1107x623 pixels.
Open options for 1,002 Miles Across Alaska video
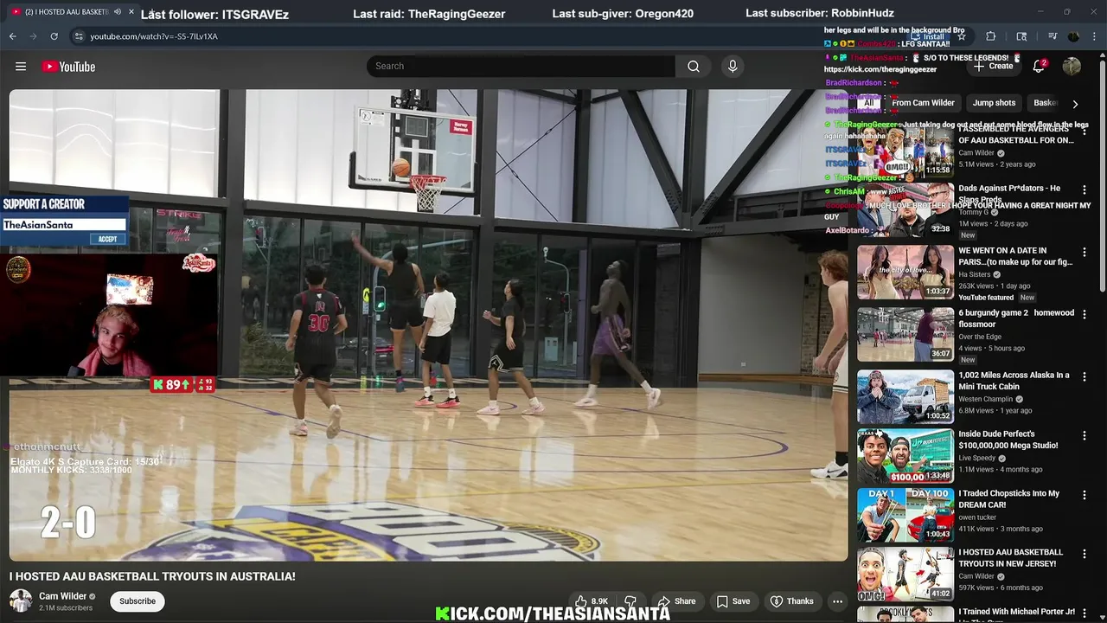(x=1085, y=376)
